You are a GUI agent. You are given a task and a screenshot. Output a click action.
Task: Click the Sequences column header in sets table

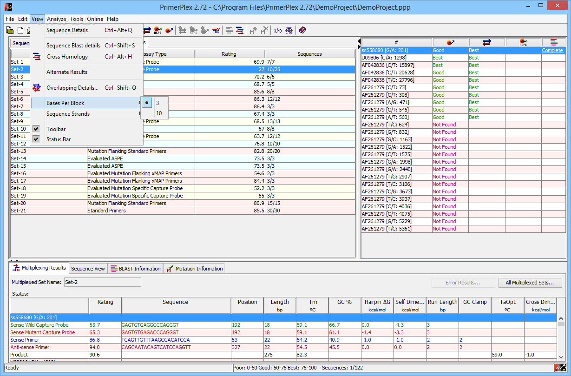(x=310, y=54)
